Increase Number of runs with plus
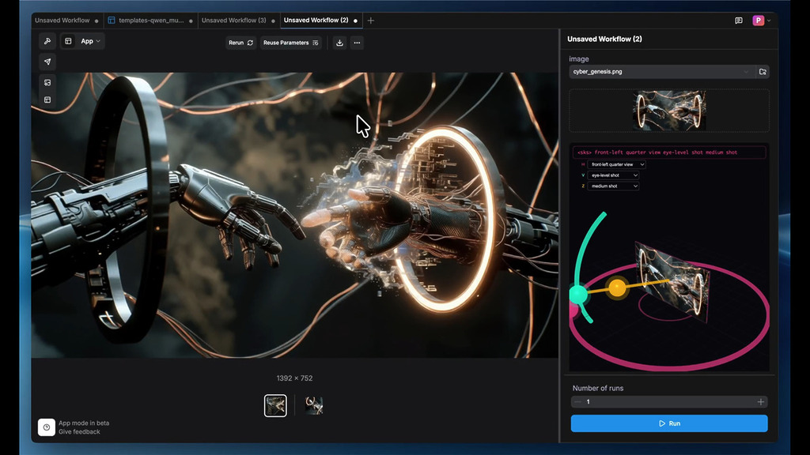 [x=761, y=402]
